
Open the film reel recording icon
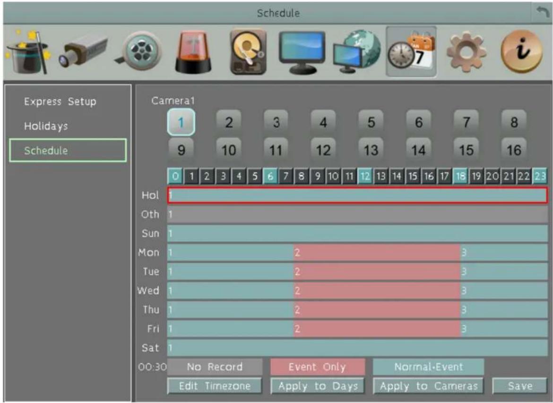pos(139,51)
